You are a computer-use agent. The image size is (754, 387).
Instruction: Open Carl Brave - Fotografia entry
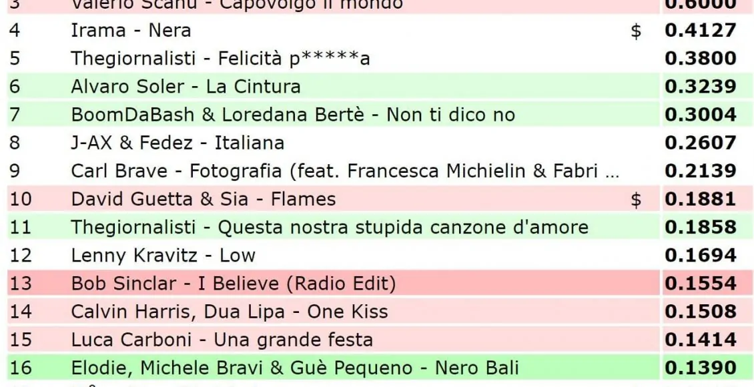click(x=344, y=171)
